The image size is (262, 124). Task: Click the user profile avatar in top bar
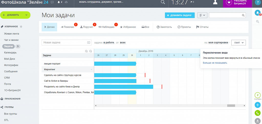pyautogui.click(x=215, y=2)
